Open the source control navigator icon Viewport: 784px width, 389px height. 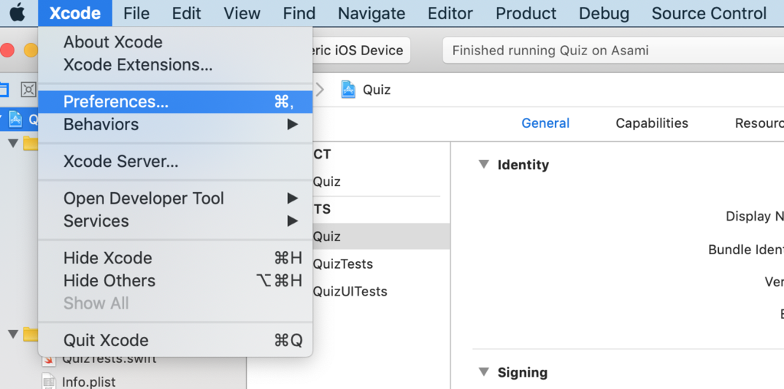28,90
